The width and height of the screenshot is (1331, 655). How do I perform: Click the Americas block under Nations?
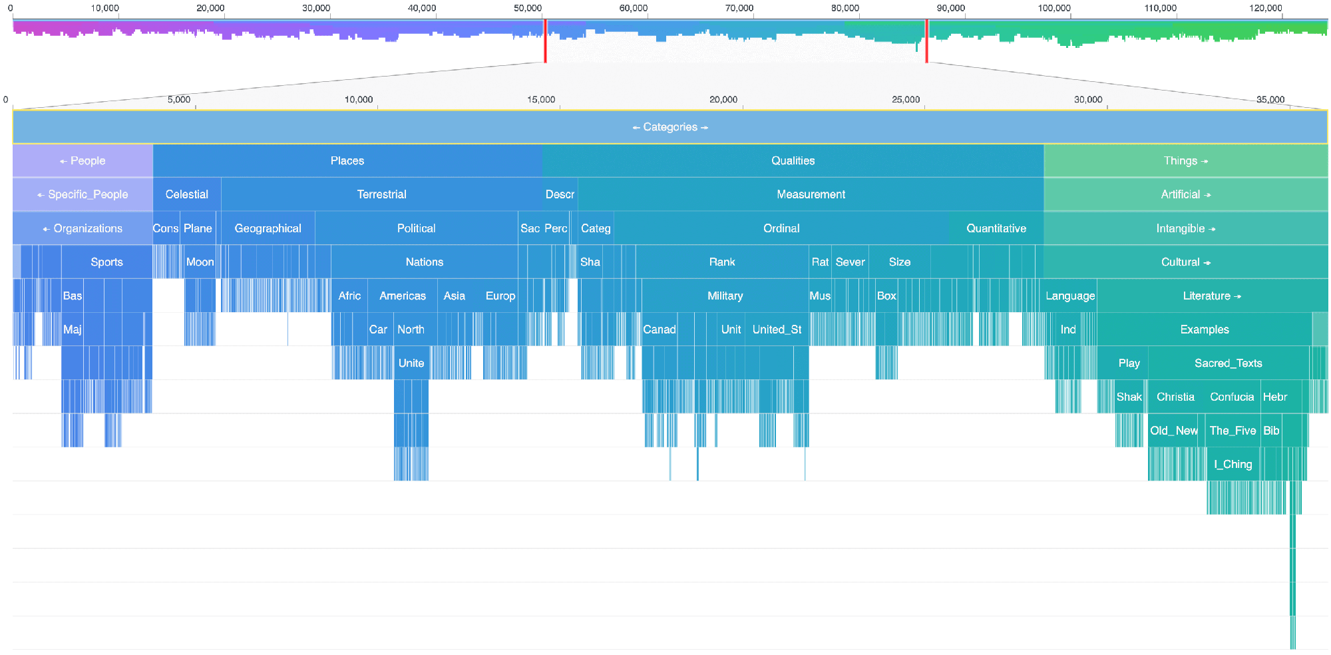click(402, 296)
